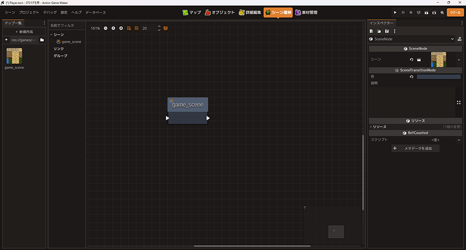Viewport: 466px width, 250px height.
Task: Click the 色 color swatch in the inspector
Action: click(439, 77)
